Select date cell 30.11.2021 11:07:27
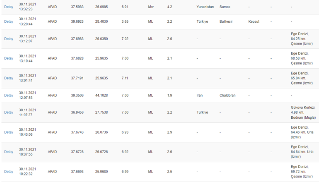 point(27,113)
